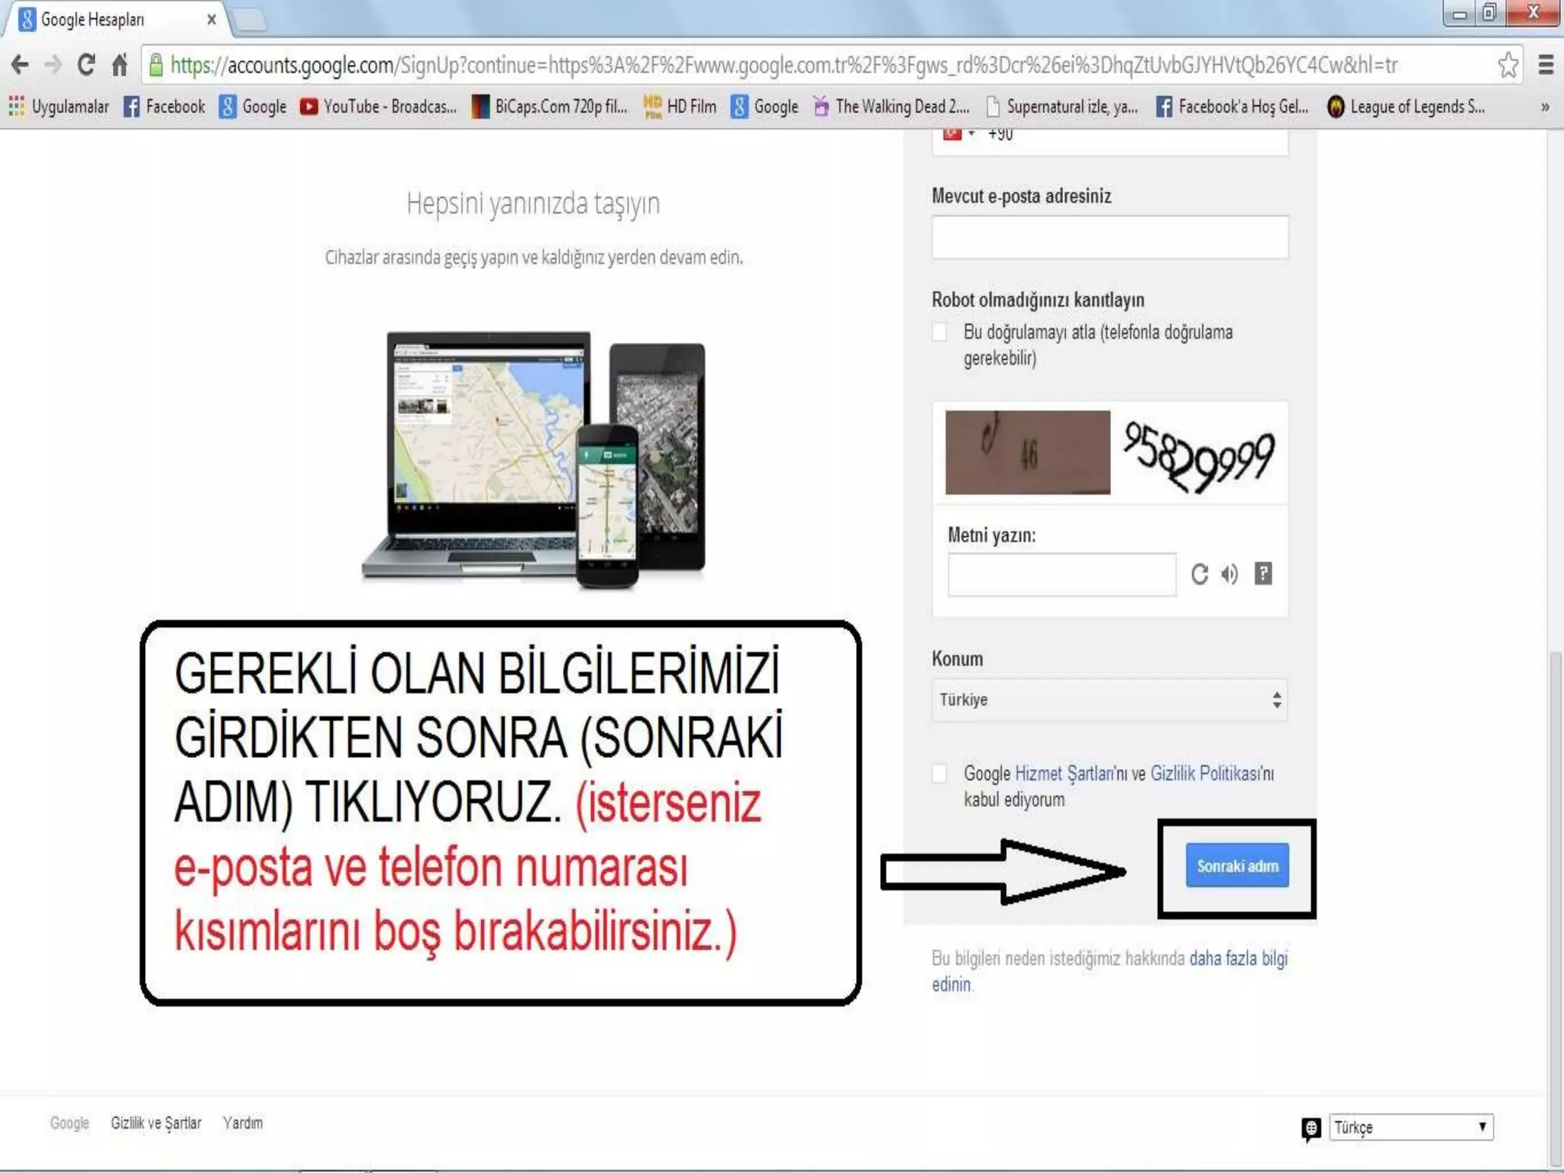1564x1173 pixels.
Task: Open the Uygulamalar apps shortcut
Action: (x=59, y=106)
